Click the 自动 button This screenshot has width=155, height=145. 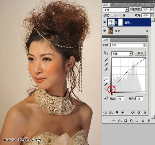(140, 53)
